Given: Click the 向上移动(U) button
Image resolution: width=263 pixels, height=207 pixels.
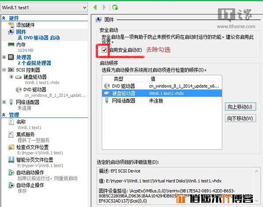Looking at the screenshot, I should coord(240,107).
